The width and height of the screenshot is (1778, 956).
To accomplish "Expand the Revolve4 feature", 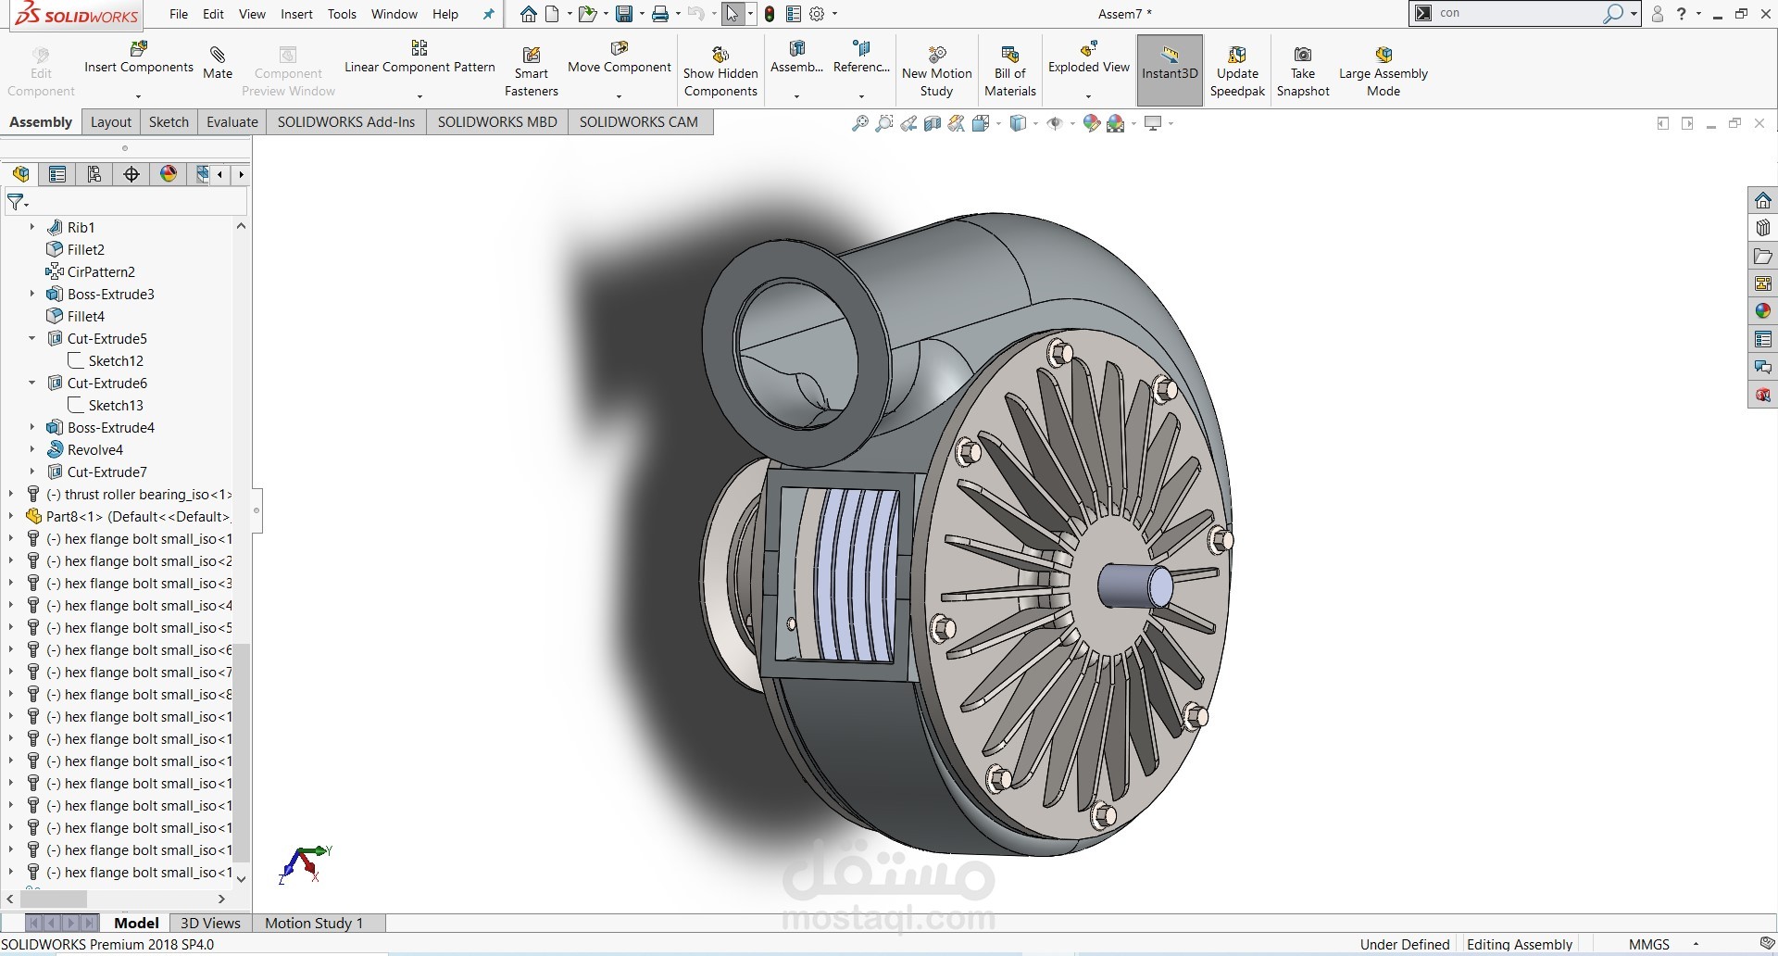I will 31,449.
